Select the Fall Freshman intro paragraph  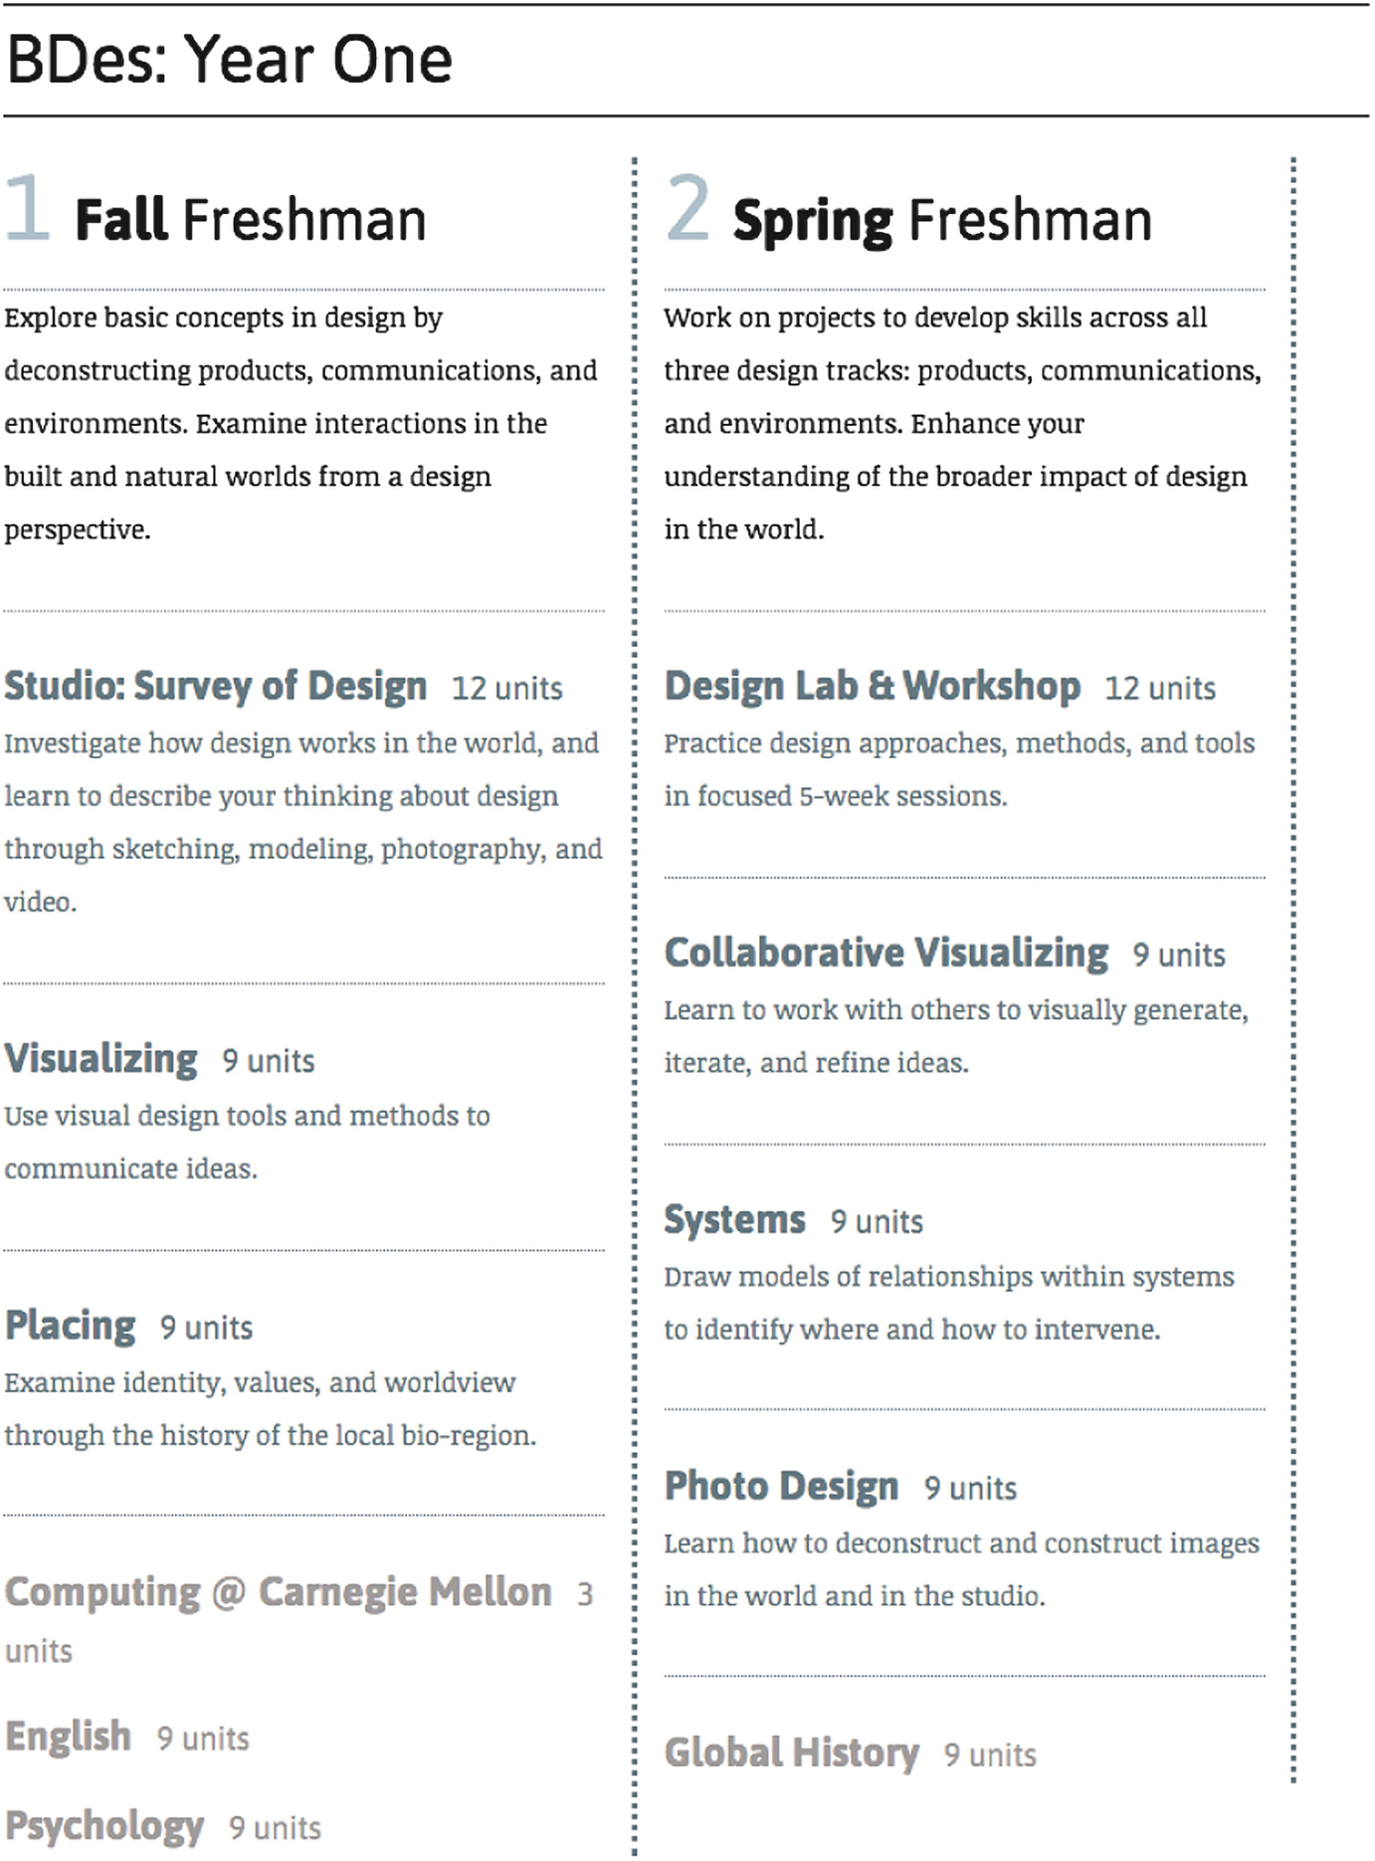(301, 423)
